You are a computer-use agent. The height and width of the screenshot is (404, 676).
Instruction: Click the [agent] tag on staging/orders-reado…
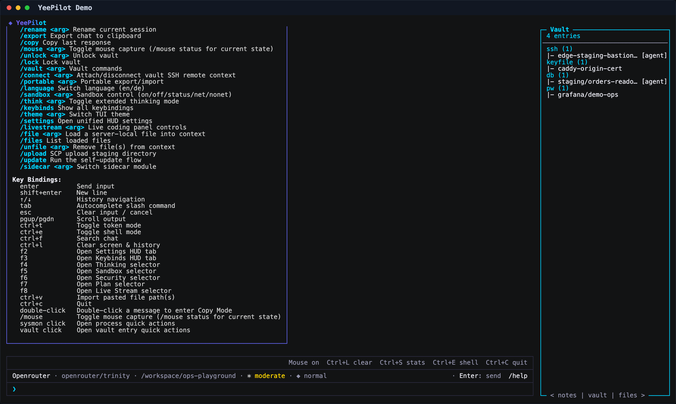pos(654,82)
